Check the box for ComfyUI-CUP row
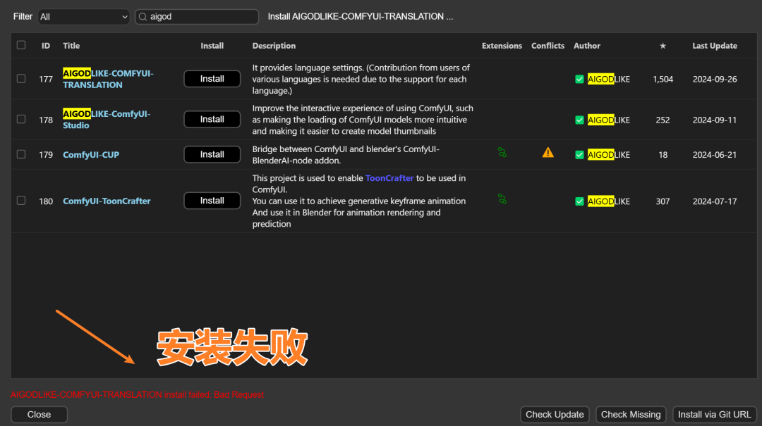 (21, 154)
